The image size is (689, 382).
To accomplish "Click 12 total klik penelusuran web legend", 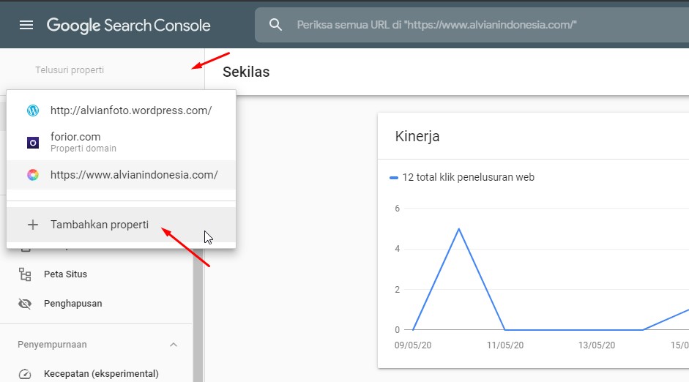I will (x=462, y=177).
